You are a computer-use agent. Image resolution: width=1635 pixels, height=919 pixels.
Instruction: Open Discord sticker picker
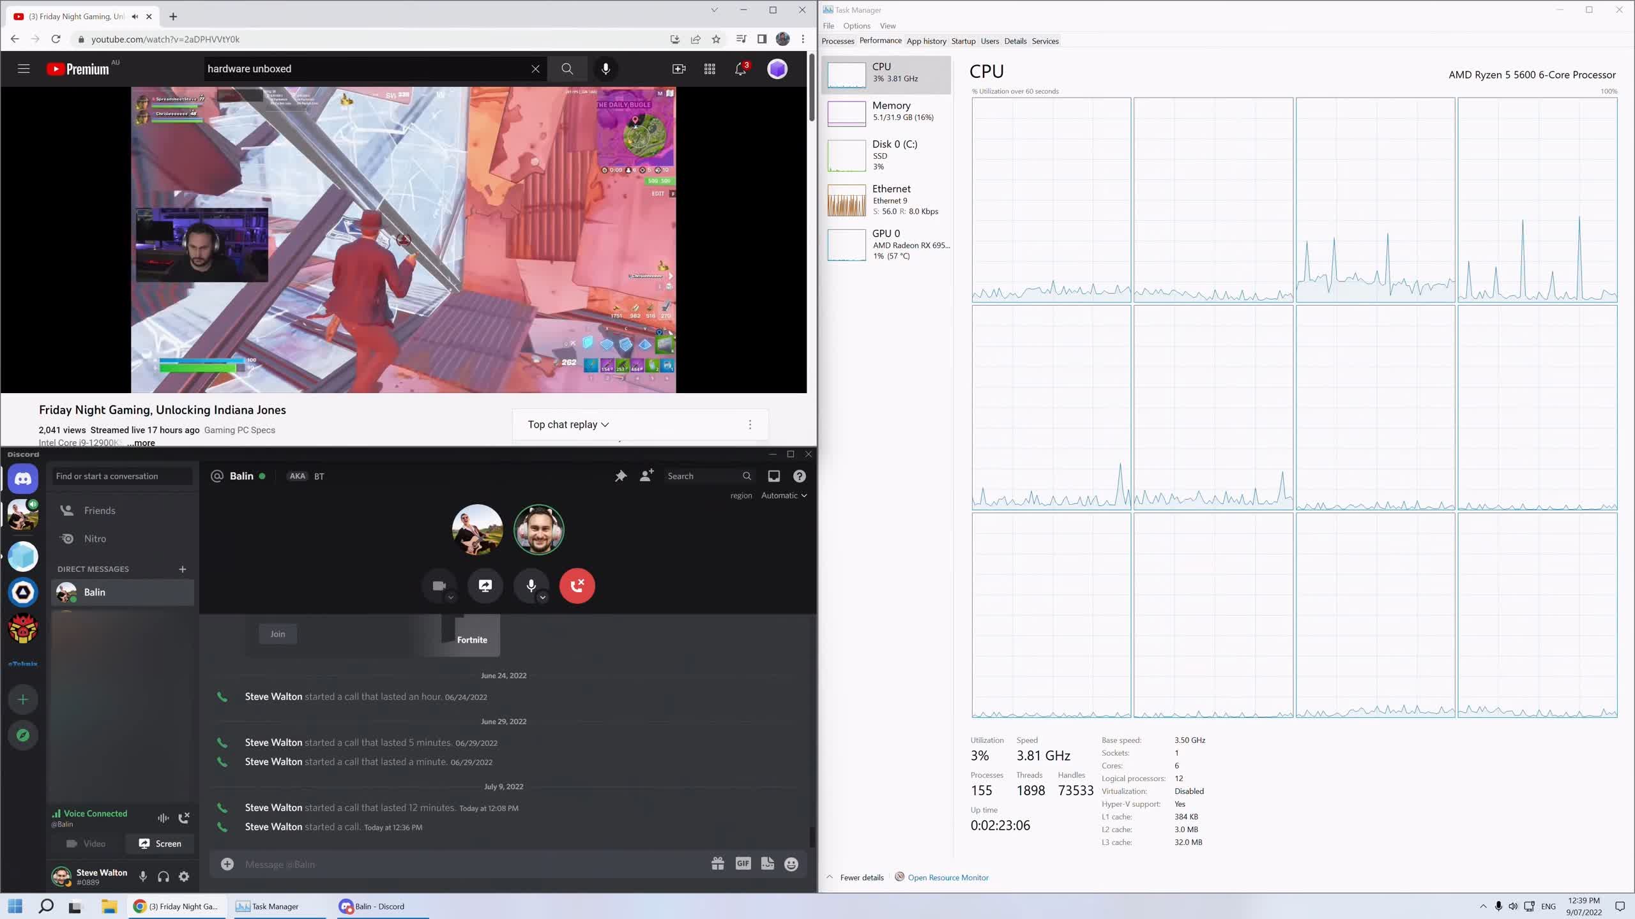pos(768,864)
